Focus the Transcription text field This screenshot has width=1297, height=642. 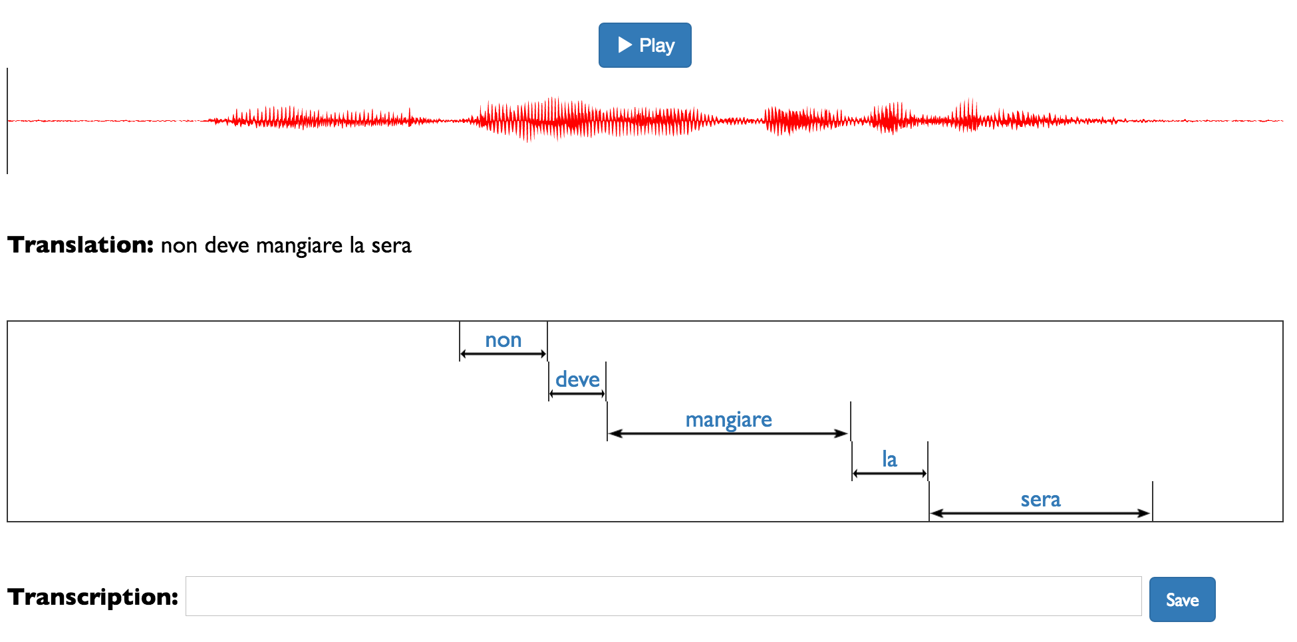[663, 596]
